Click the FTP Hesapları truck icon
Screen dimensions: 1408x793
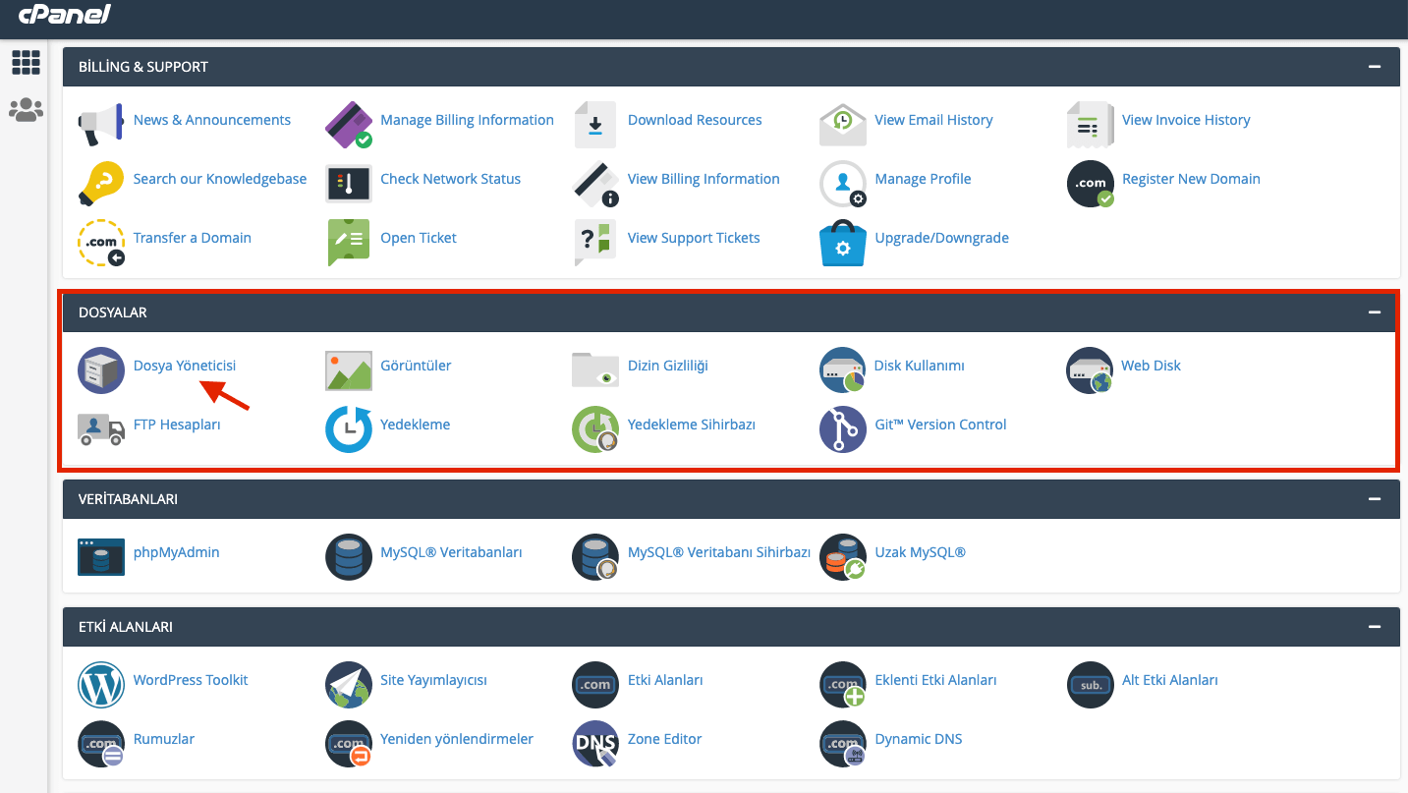(101, 429)
